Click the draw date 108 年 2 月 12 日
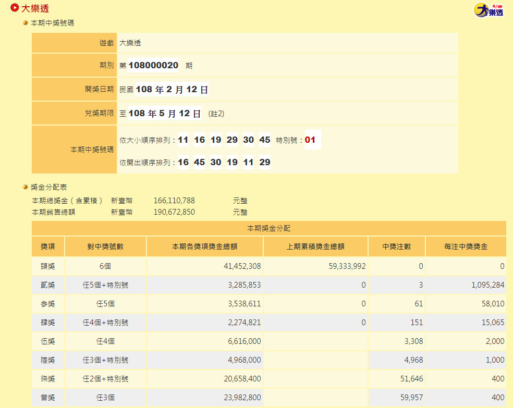 click(172, 90)
